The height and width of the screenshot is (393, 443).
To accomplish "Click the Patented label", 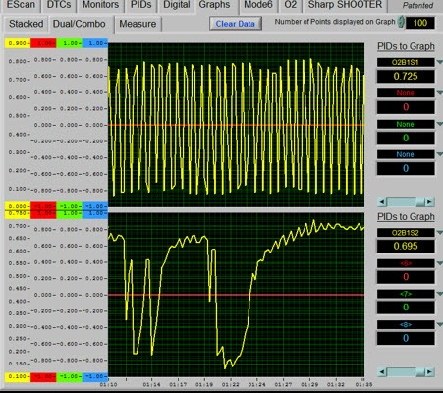I will pyautogui.click(x=417, y=5).
